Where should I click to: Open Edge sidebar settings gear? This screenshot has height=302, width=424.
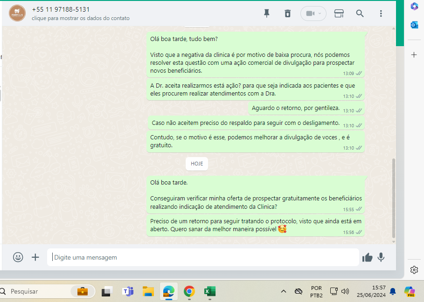coord(414,270)
